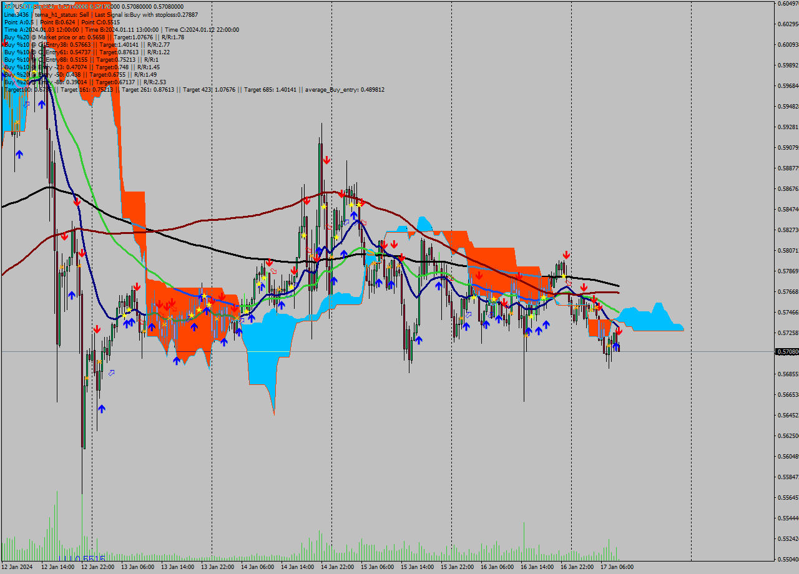Click the '16 Jan 14:00' time axis label
This screenshot has height=574, width=799.
click(x=537, y=567)
